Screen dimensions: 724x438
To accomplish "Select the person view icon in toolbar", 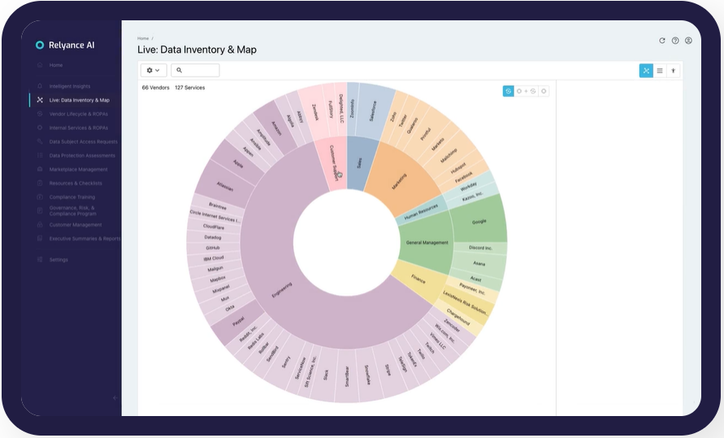I will point(673,71).
